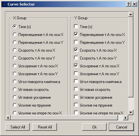Click the scroll up arrow
Screen dimensions: 139x136
tap(131, 14)
